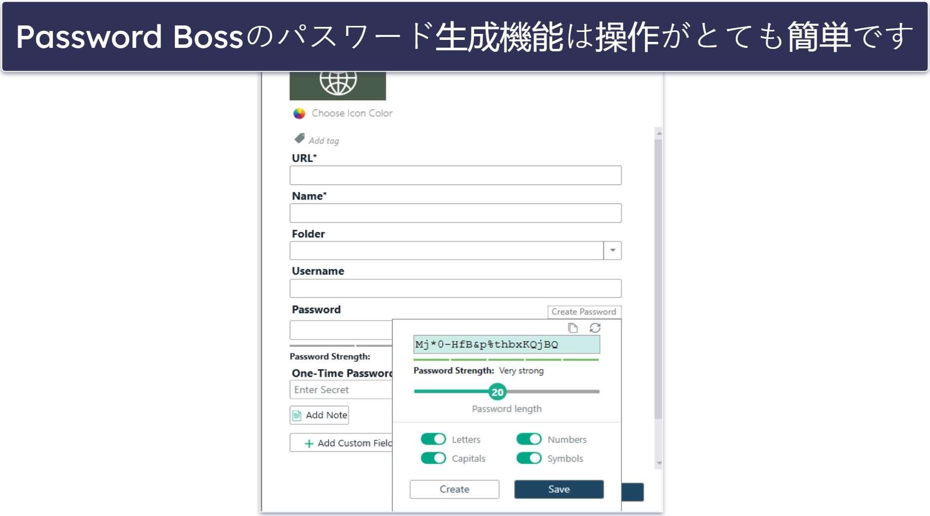Click the Add tag text field

324,141
